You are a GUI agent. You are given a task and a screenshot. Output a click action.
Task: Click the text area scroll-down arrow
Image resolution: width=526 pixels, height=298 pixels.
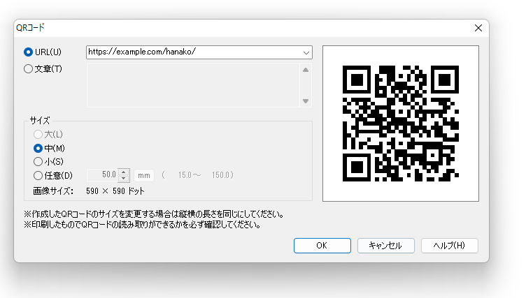(x=306, y=101)
